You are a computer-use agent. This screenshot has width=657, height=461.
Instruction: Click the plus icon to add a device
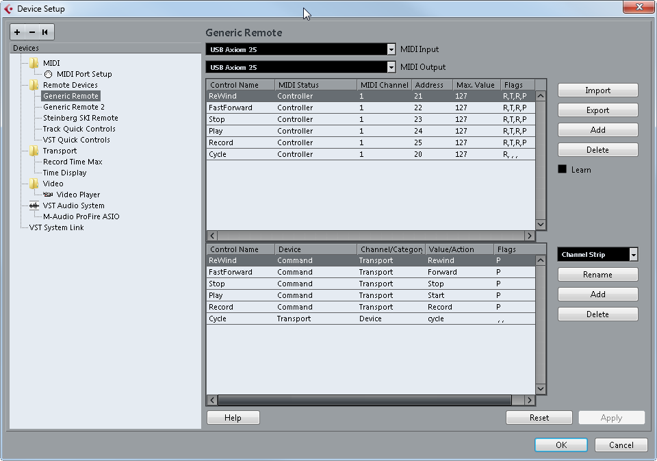16,32
